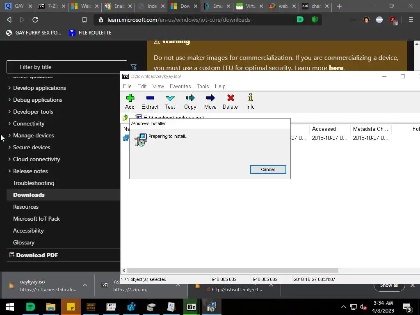Open the File menu in 7-Zip

click(x=127, y=86)
